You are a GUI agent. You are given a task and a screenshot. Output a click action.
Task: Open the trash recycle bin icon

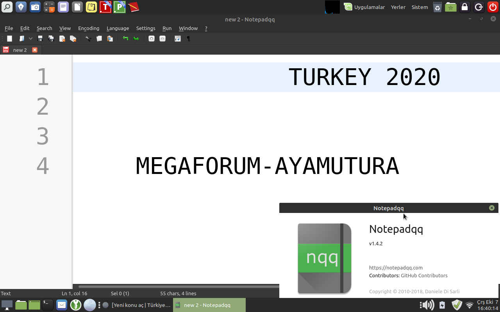[x=437, y=7]
